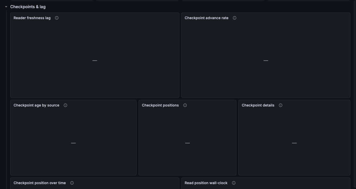Click the Checkpoint position over time title
Viewport: 356px width, 189px height.
[40, 183]
